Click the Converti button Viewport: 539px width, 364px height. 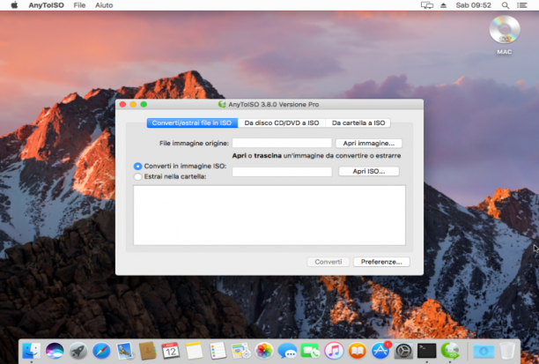click(x=329, y=262)
